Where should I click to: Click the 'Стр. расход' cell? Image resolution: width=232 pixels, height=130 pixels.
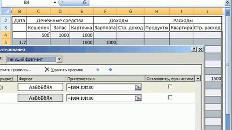207,27
